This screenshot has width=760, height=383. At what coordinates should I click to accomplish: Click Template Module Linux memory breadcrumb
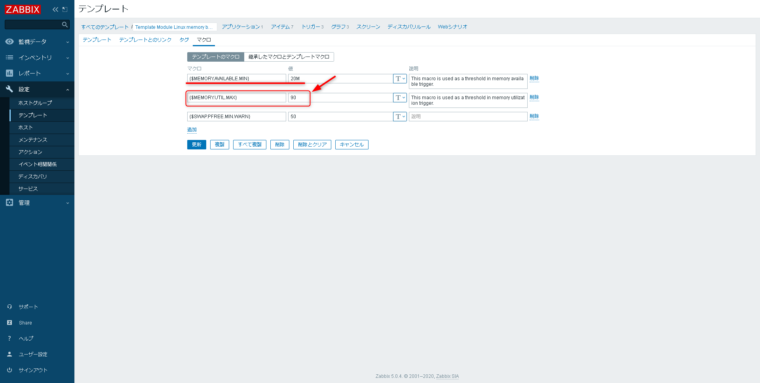pos(174,27)
